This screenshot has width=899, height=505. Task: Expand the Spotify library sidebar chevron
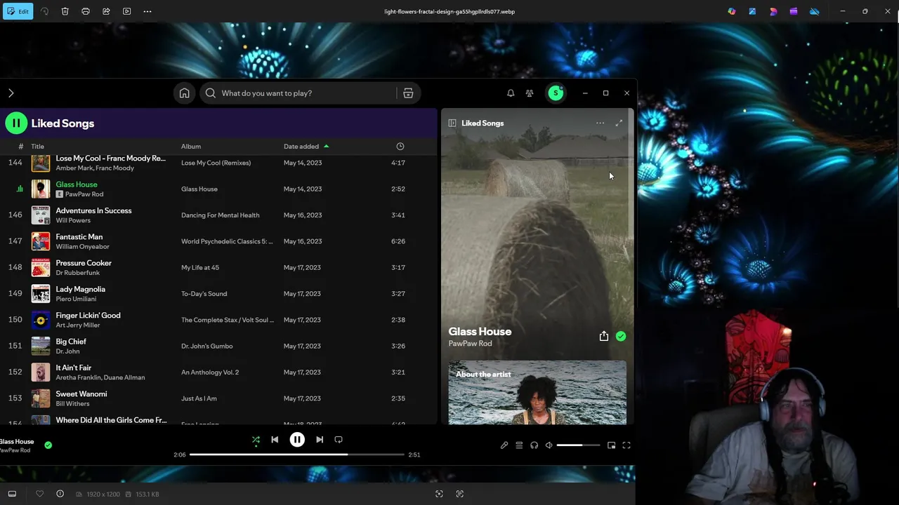(x=11, y=93)
